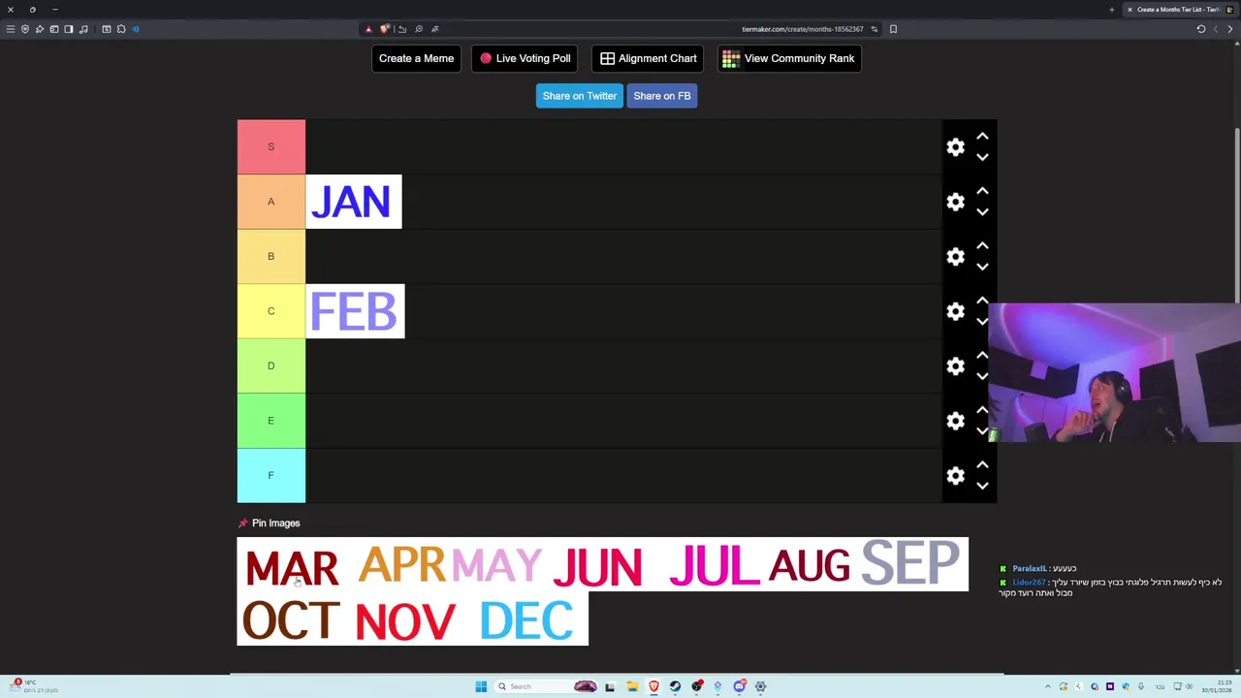Image resolution: width=1241 pixels, height=698 pixels.
Task: Open the extensions puzzle icon
Action: pos(121,29)
